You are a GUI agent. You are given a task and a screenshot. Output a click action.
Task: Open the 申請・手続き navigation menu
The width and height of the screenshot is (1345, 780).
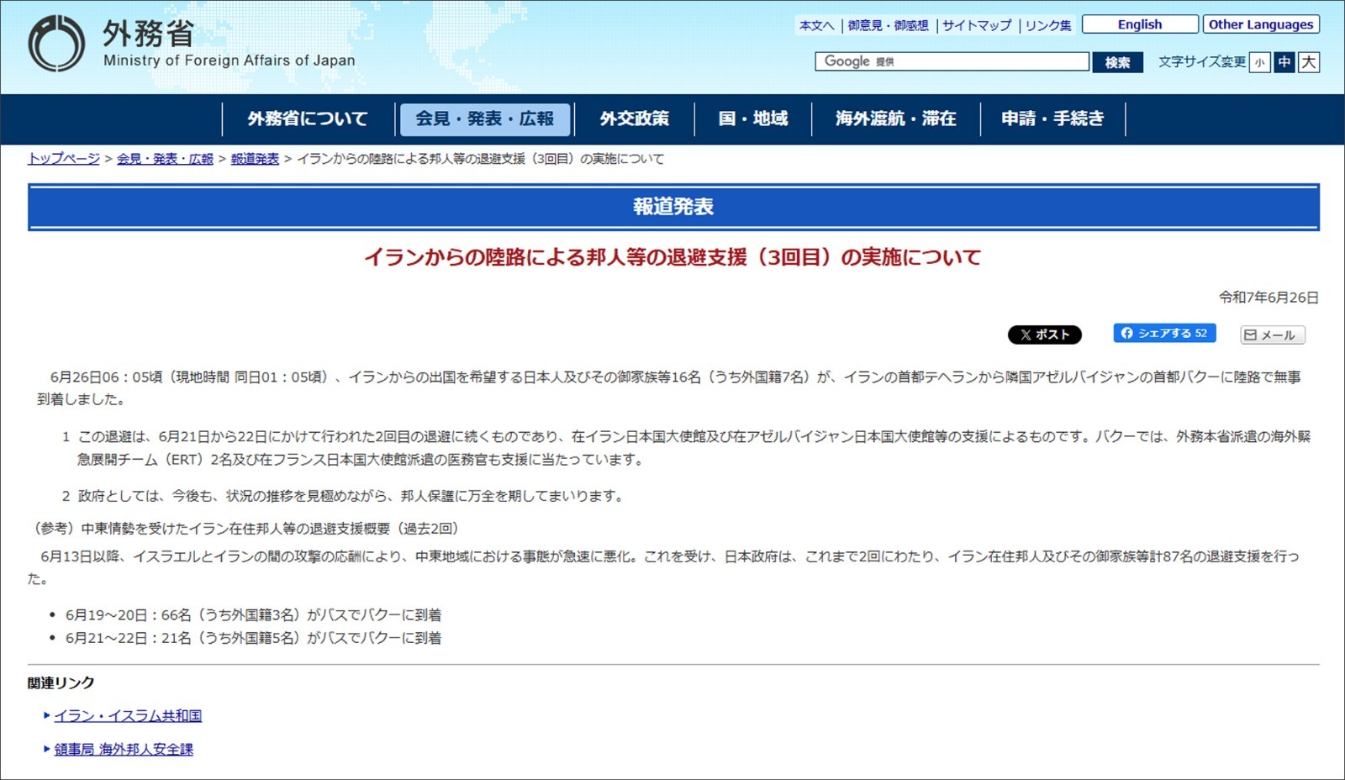[x=1052, y=119]
